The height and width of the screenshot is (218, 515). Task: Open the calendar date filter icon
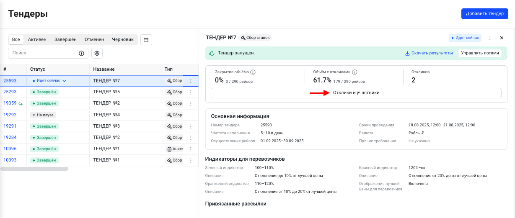pos(146,40)
